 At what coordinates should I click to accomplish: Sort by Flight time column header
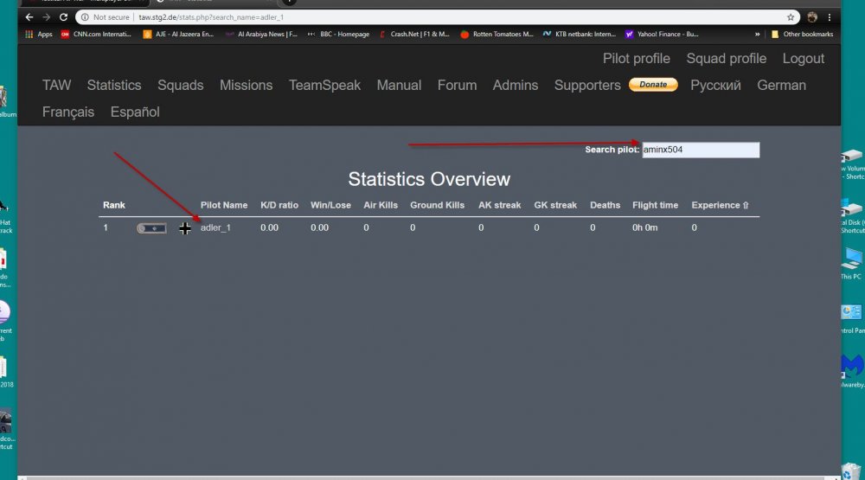[x=656, y=205]
